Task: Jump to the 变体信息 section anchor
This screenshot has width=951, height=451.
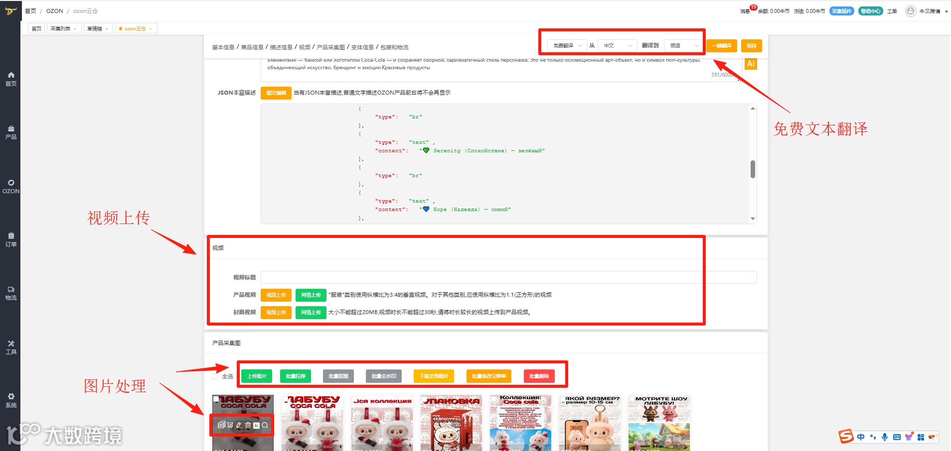Action: point(362,47)
